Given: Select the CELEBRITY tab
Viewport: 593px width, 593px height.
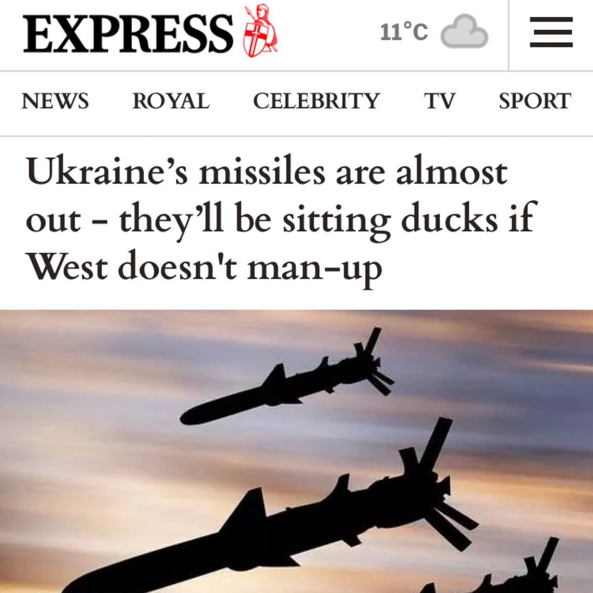Looking at the screenshot, I should (316, 101).
